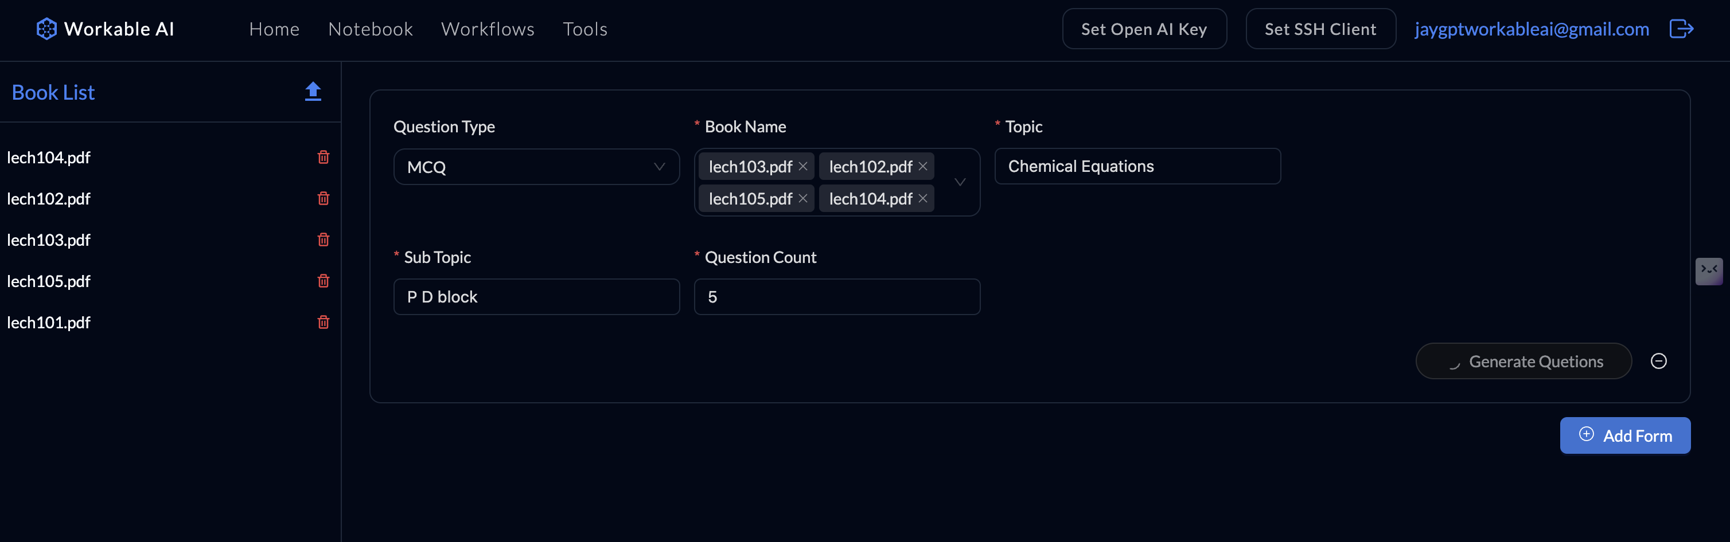Viewport: 1730px width, 542px height.
Task: Click the Sub Topic field showing P D block
Action: click(x=536, y=296)
